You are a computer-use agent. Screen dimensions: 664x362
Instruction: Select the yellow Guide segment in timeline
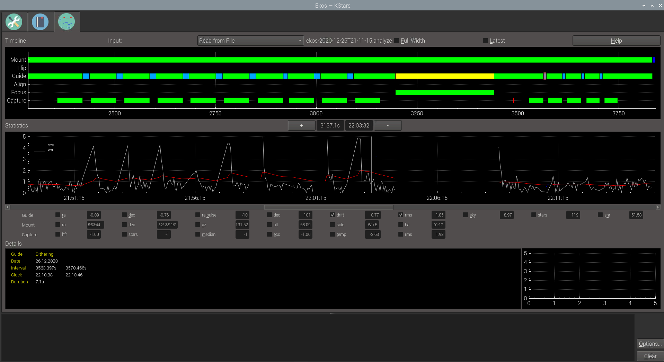tap(444, 76)
